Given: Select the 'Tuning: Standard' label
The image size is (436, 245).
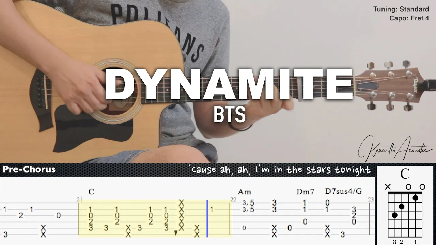Looking at the screenshot, I should coord(401,9).
